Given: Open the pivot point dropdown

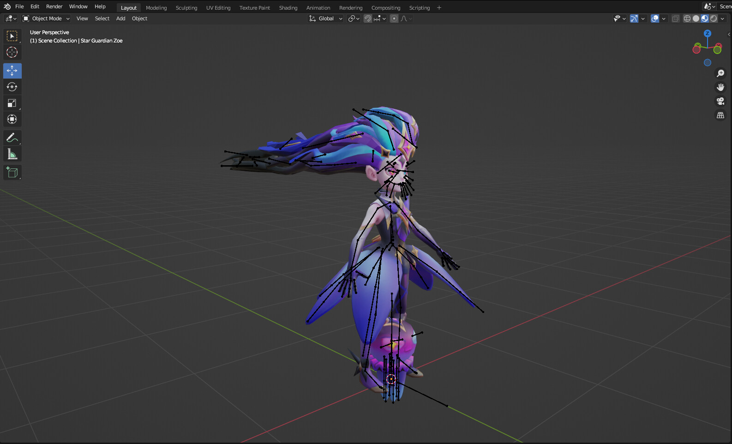Looking at the screenshot, I should (354, 18).
